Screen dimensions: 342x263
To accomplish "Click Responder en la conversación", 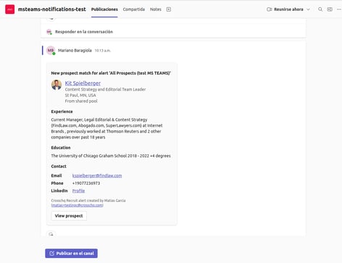I will pos(84,32).
